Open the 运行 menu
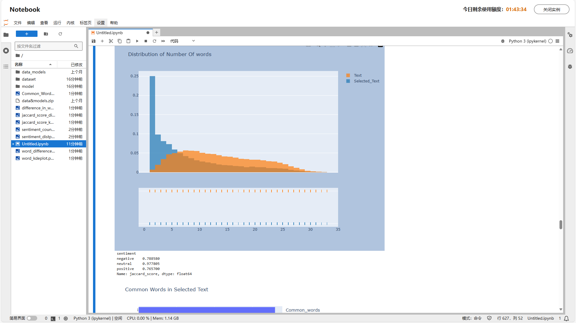Screen dimensions: 576x323 (x=57, y=23)
